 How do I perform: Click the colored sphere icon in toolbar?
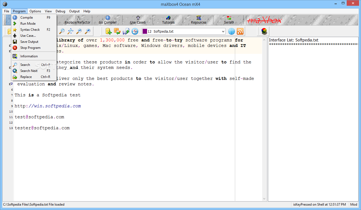point(264,31)
